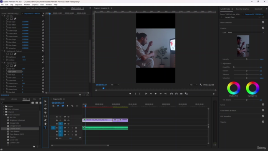Step back one frame in Program Monitor

pos(151,94)
